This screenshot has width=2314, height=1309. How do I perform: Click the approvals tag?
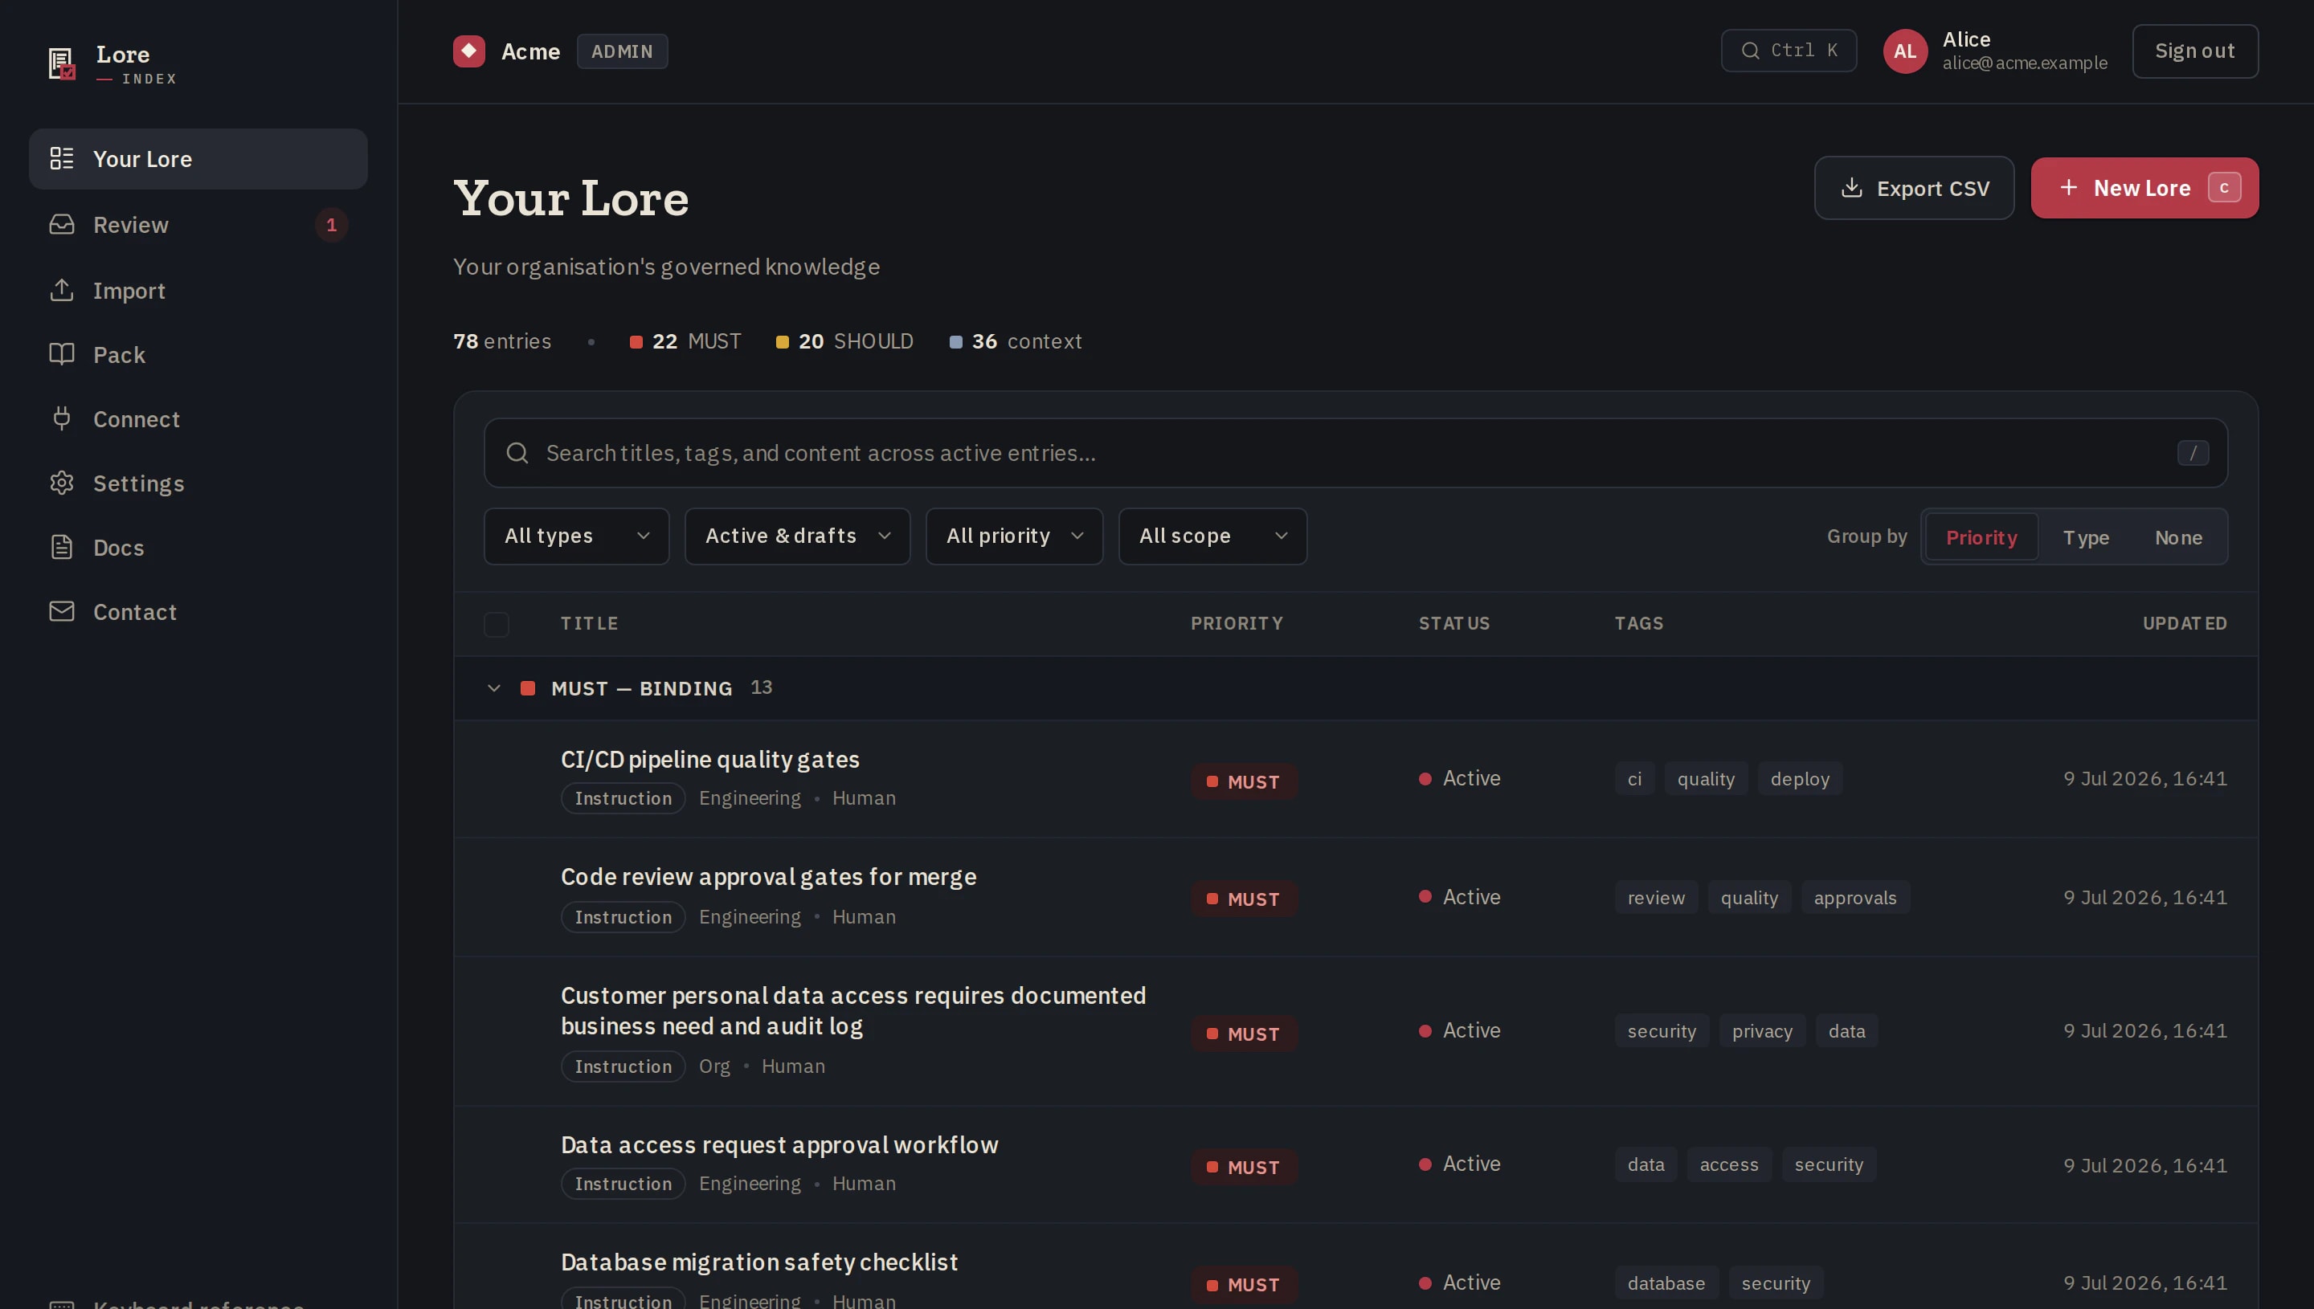click(x=1854, y=897)
